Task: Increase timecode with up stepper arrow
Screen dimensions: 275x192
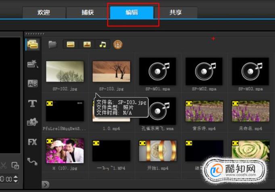Action: click(16, 177)
